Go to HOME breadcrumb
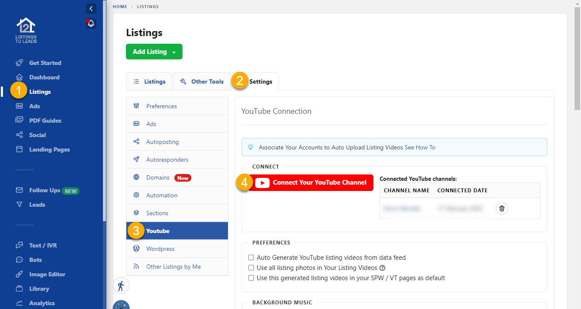 pyautogui.click(x=120, y=7)
